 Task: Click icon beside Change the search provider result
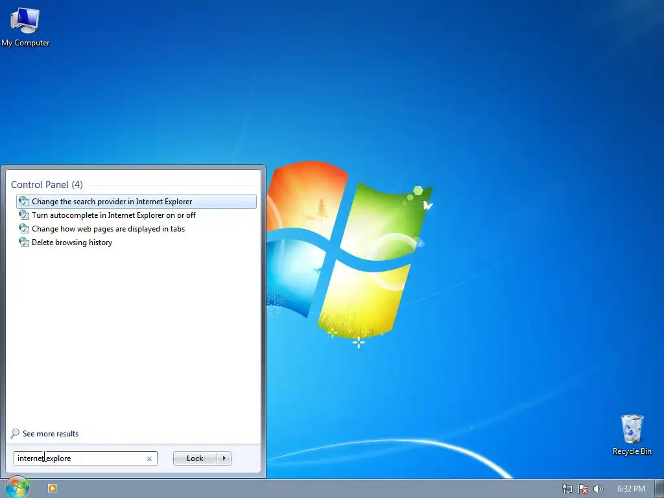pyautogui.click(x=24, y=202)
